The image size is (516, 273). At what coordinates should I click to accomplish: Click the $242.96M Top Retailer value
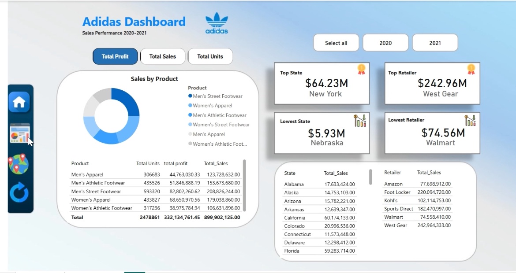click(442, 83)
